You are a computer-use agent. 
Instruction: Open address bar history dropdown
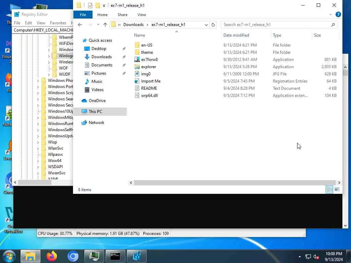tap(206, 25)
